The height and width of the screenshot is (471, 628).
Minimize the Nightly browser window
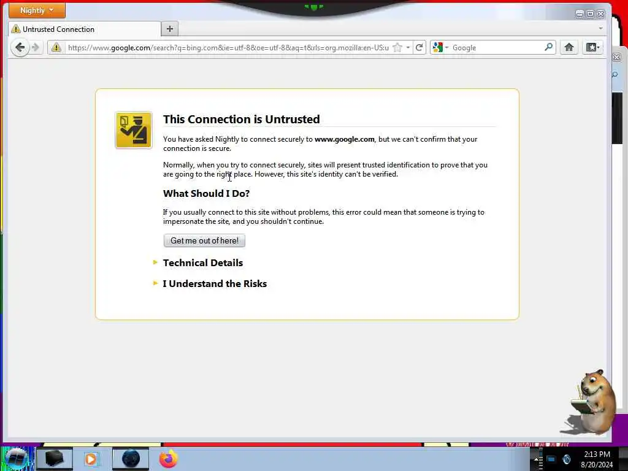tap(579, 14)
